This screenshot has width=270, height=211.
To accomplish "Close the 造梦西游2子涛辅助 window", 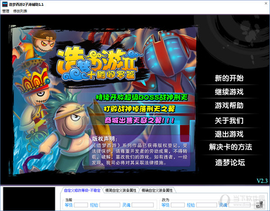I will (265, 3).
